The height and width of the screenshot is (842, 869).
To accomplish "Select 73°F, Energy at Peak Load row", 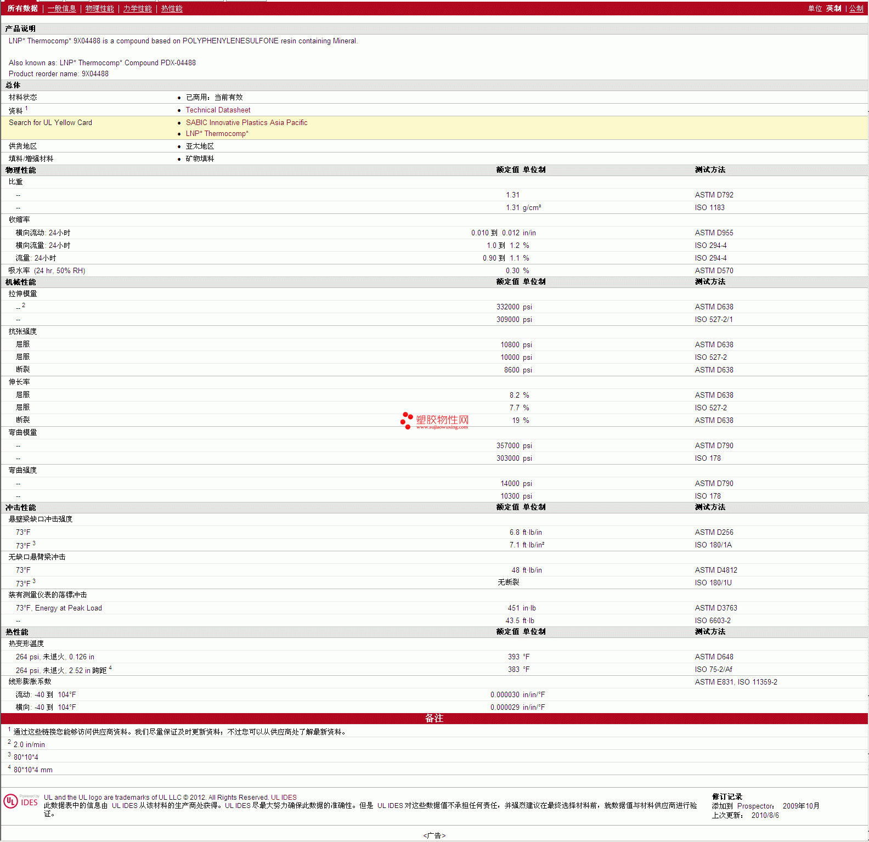I will click(x=59, y=608).
